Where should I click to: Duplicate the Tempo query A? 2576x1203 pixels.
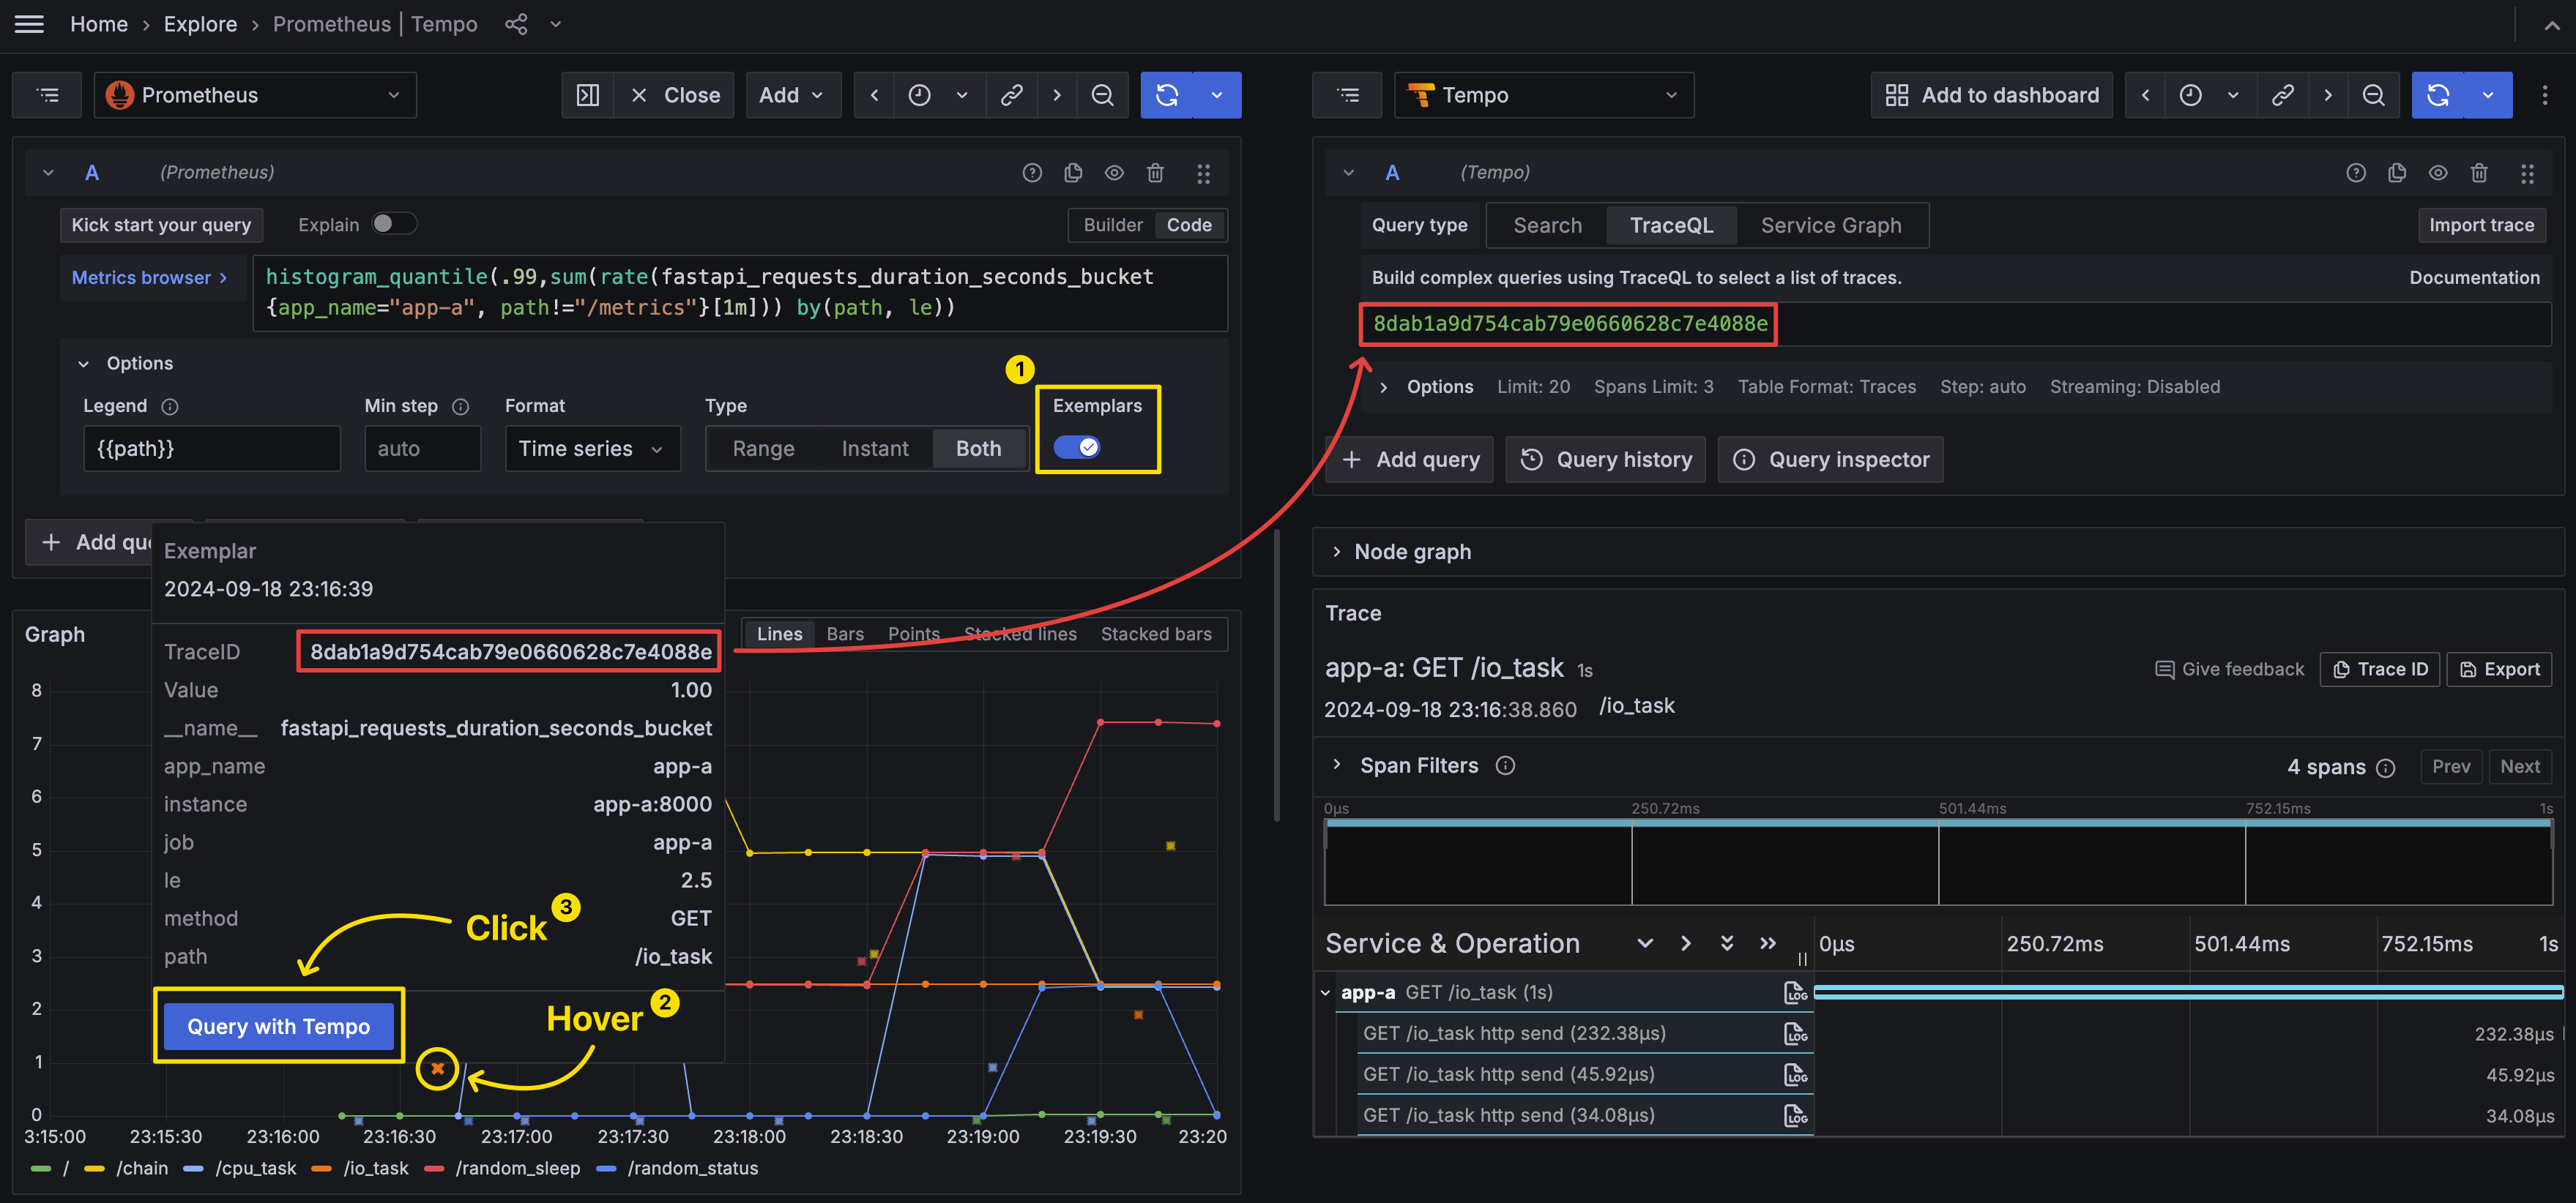[x=2396, y=173]
